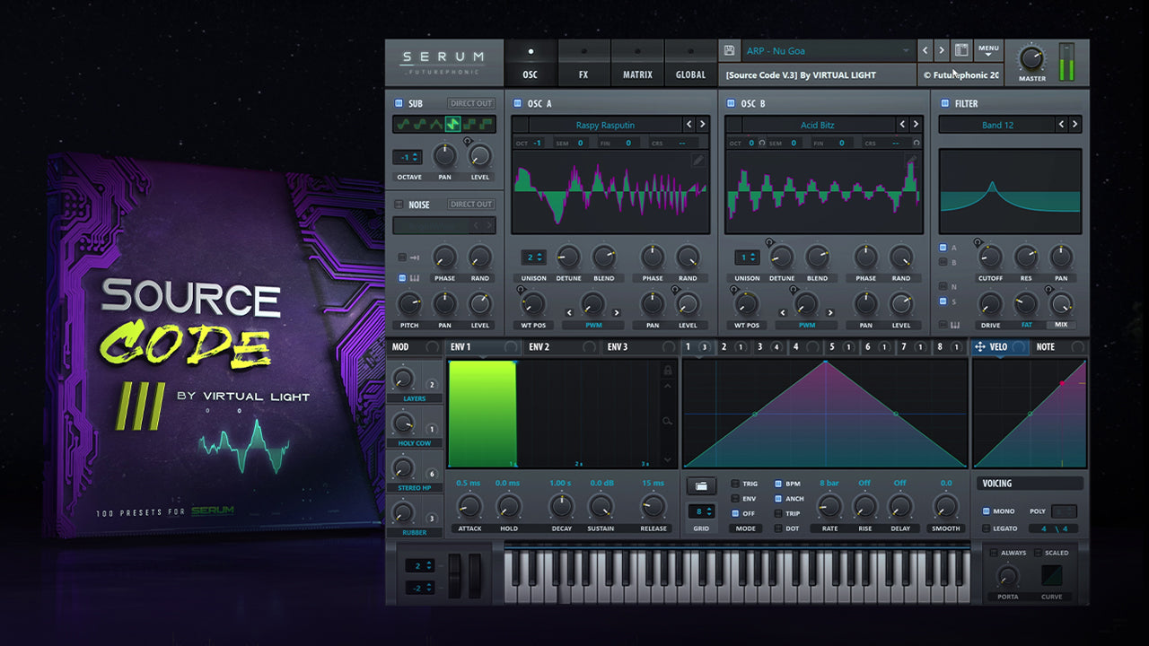Open the preset browser icon beside MENU

tap(961, 50)
